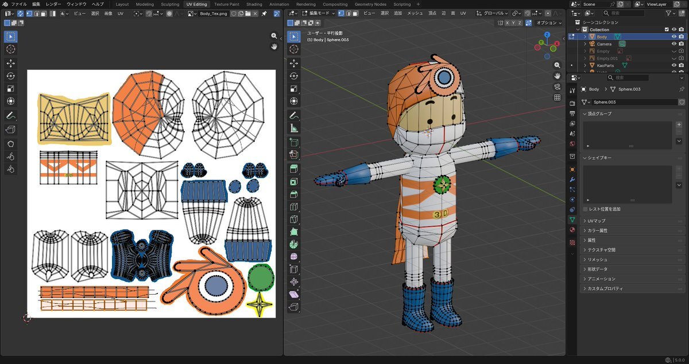Toggle visibility of the KaoParts object
This screenshot has width=689, height=364.
pyautogui.click(x=674, y=65)
